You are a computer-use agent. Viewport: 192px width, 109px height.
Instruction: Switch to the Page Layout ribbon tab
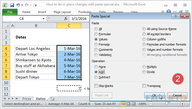tap(62, 12)
